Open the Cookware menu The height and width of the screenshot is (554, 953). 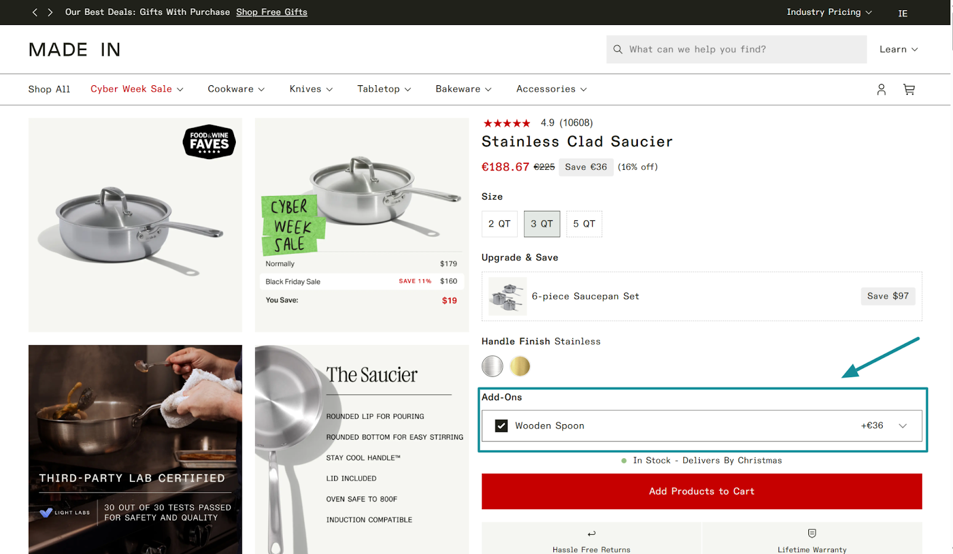click(236, 89)
